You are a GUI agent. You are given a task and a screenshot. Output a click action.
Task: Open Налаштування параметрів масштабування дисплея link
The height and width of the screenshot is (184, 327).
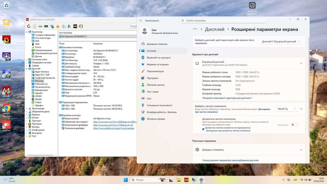(231, 160)
